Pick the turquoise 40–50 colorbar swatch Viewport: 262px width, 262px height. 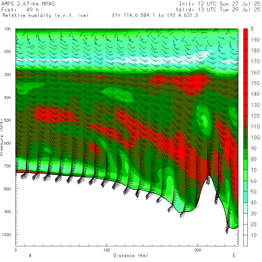click(245, 197)
